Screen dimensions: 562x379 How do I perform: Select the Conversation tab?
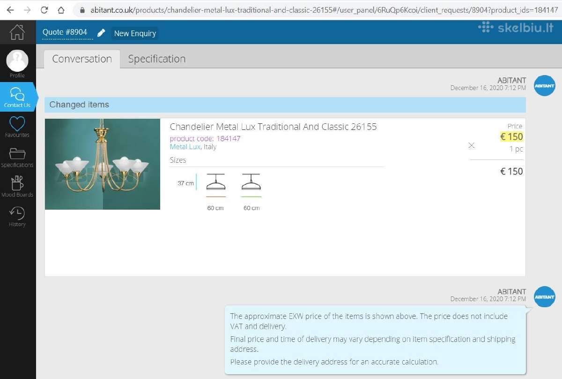[82, 59]
